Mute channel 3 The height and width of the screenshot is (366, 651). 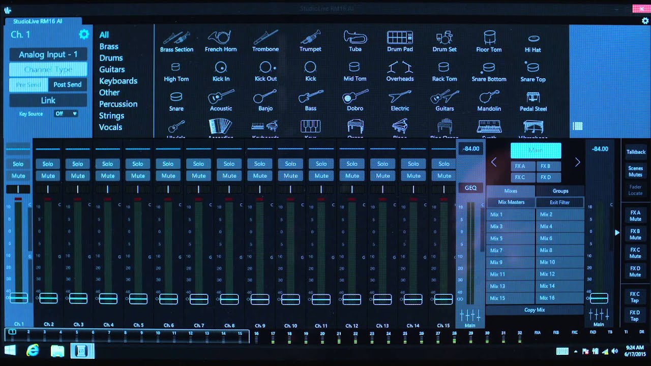(x=78, y=176)
